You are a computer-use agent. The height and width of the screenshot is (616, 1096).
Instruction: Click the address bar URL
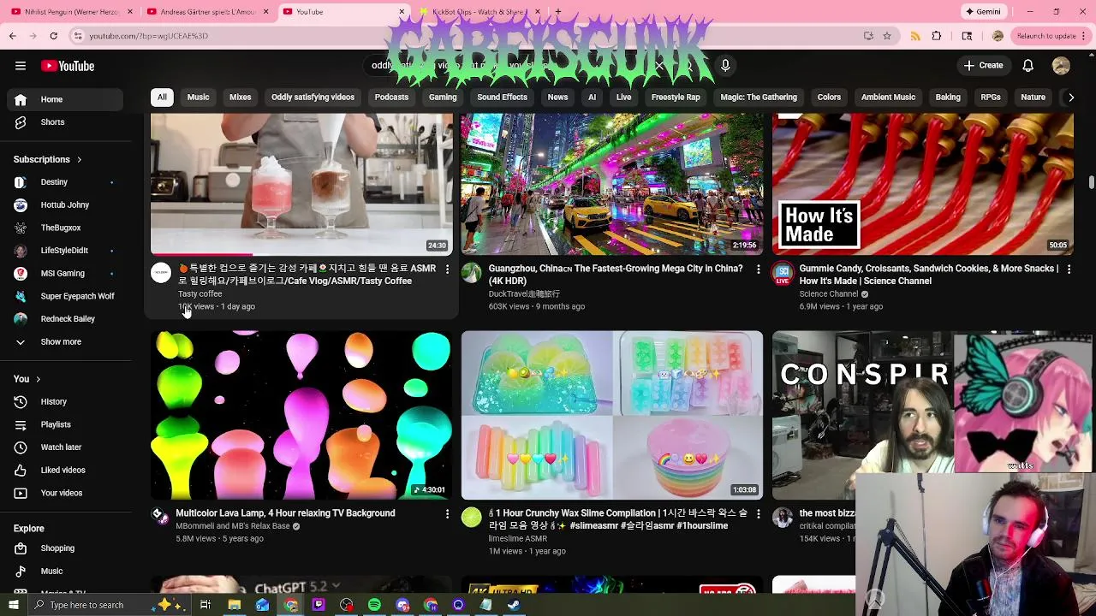149,36
